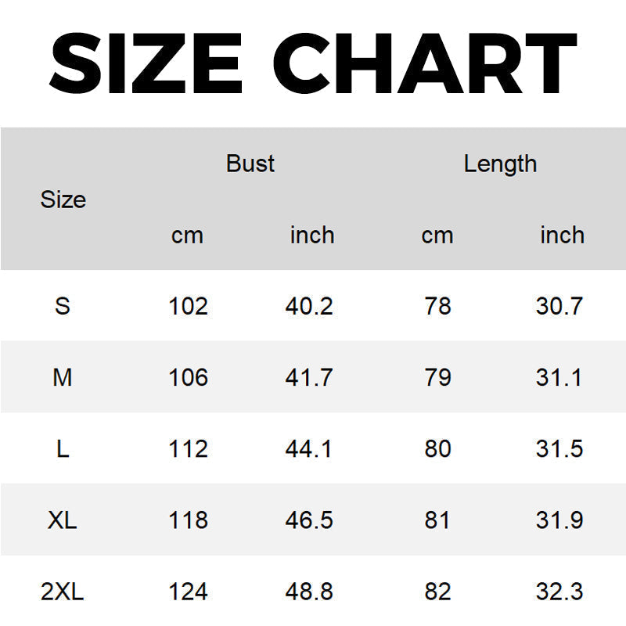
Task: Click the SIZE CHART title
Action: (x=313, y=63)
